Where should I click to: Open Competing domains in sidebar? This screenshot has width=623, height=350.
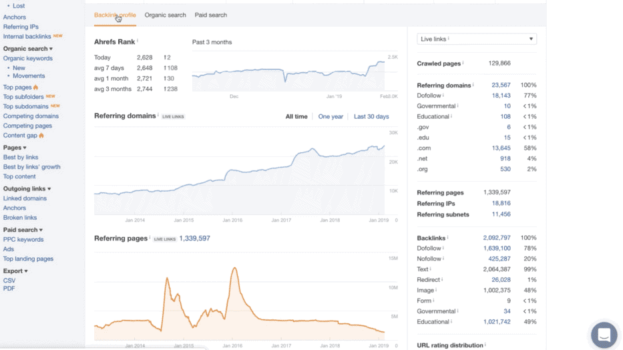pyautogui.click(x=31, y=116)
